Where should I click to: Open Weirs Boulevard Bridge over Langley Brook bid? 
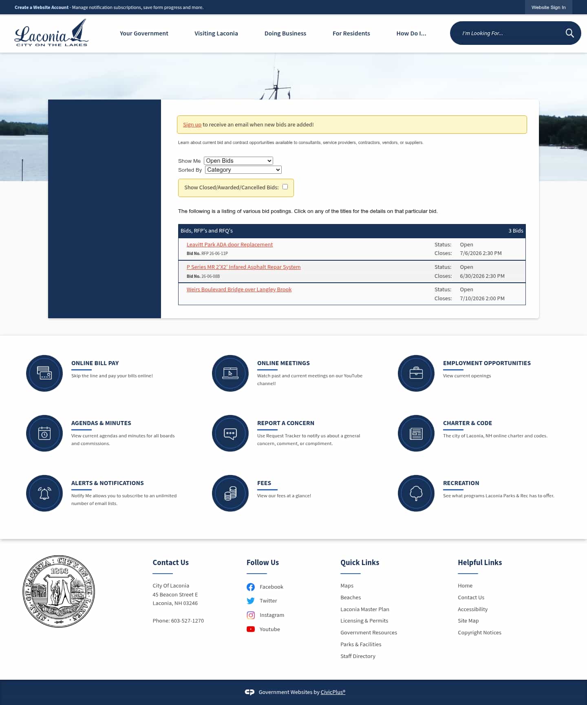pos(239,289)
